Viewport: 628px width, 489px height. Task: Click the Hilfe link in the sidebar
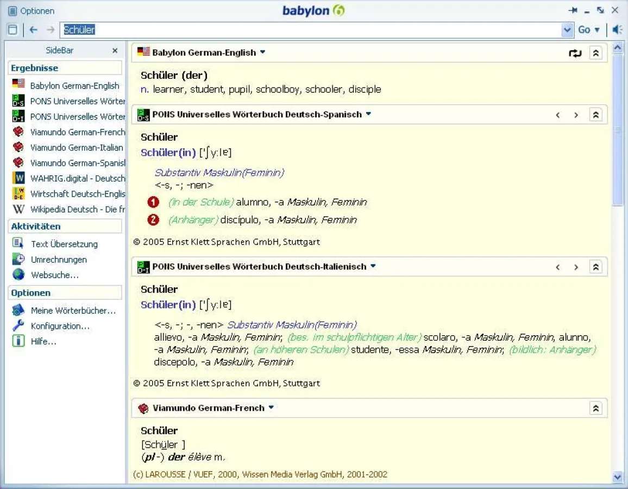click(x=43, y=341)
